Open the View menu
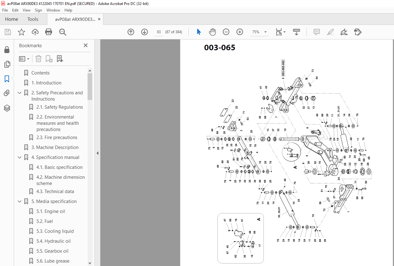This screenshot has width=394, height=266. pos(26,10)
